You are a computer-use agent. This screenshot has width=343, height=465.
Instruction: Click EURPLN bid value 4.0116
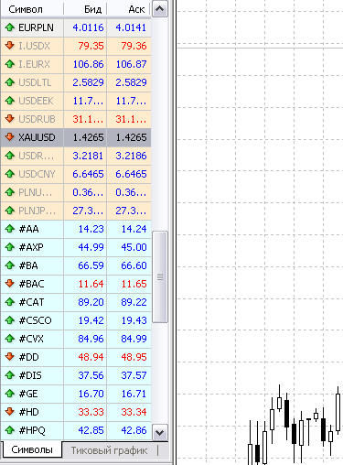[88, 27]
